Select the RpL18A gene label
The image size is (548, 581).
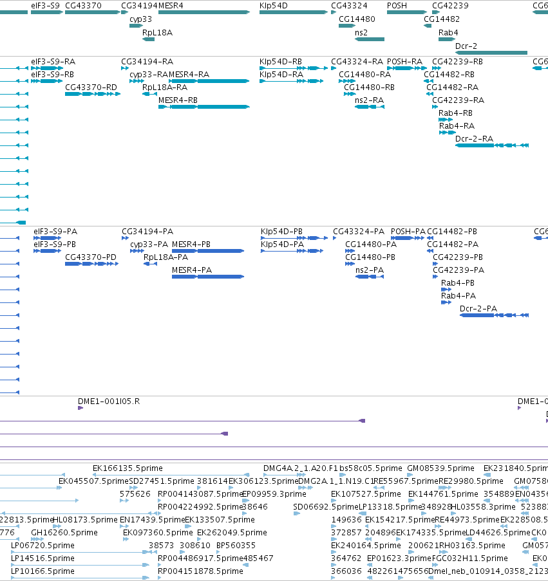pyautogui.click(x=157, y=33)
